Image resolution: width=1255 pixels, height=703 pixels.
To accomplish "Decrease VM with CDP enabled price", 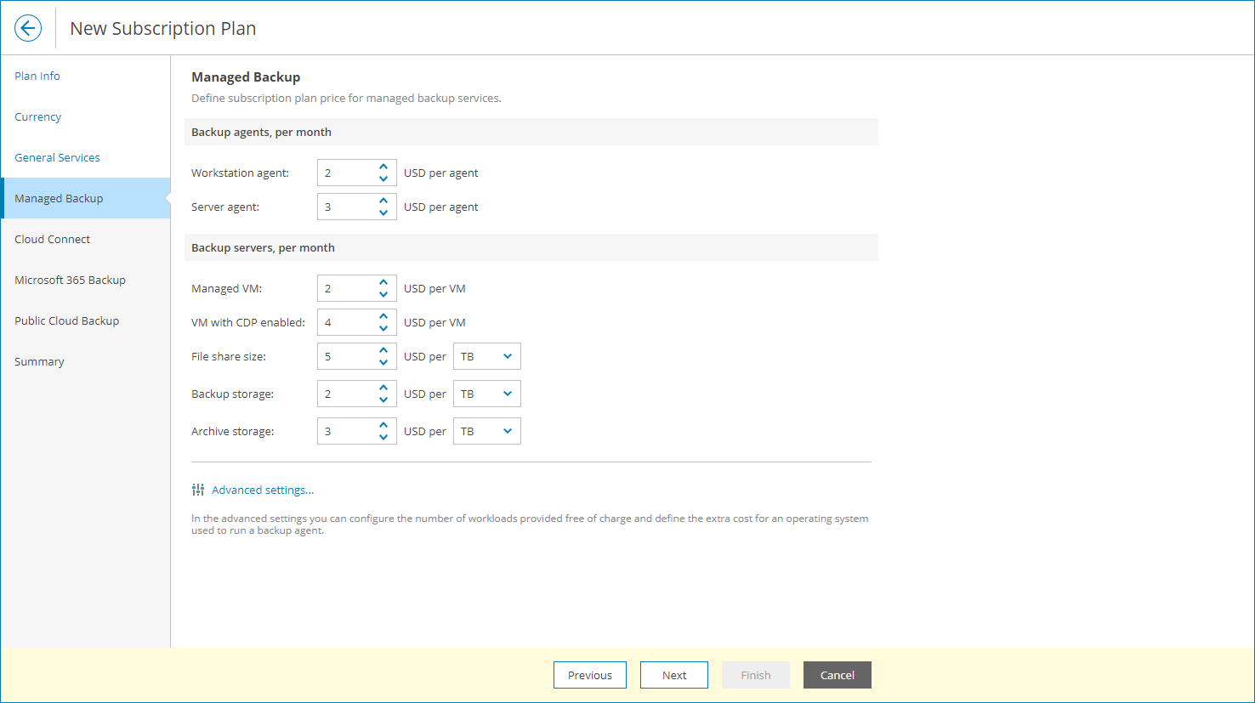I will 383,328.
